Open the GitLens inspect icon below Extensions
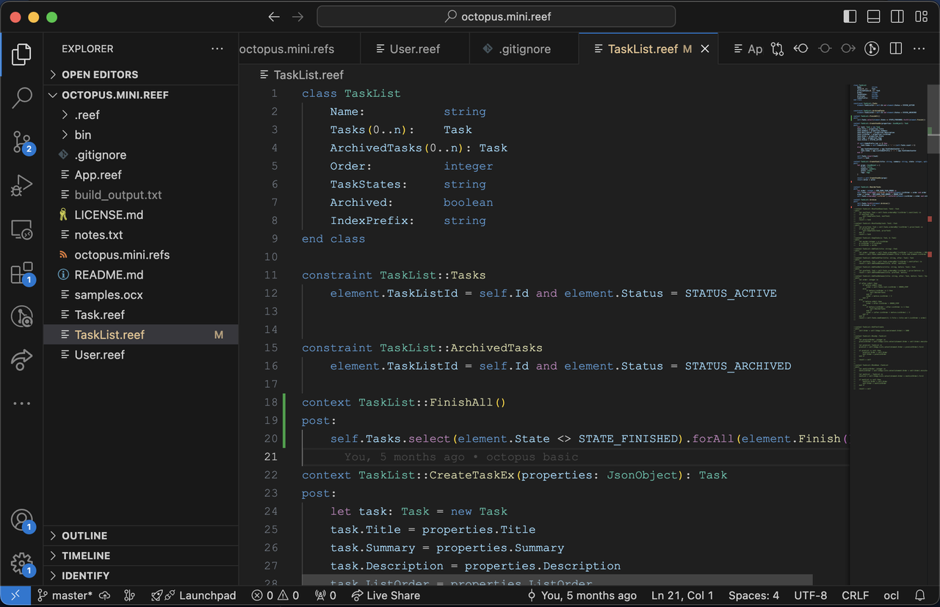Viewport: 940px width, 607px height. 22,317
